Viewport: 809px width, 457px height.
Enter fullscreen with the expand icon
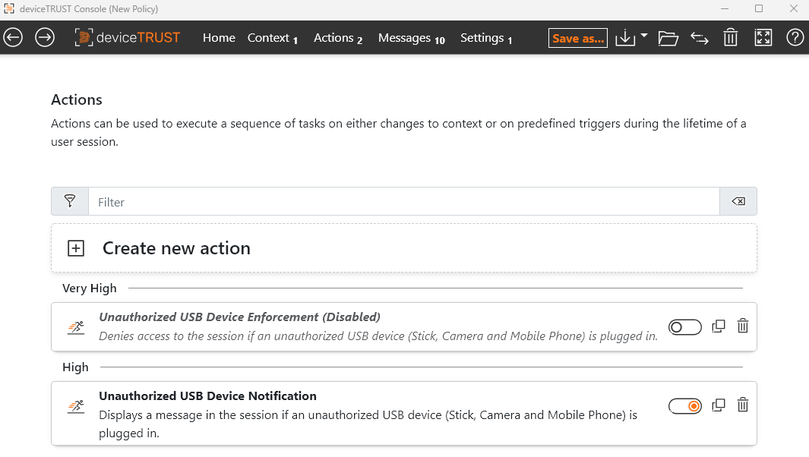(x=763, y=36)
